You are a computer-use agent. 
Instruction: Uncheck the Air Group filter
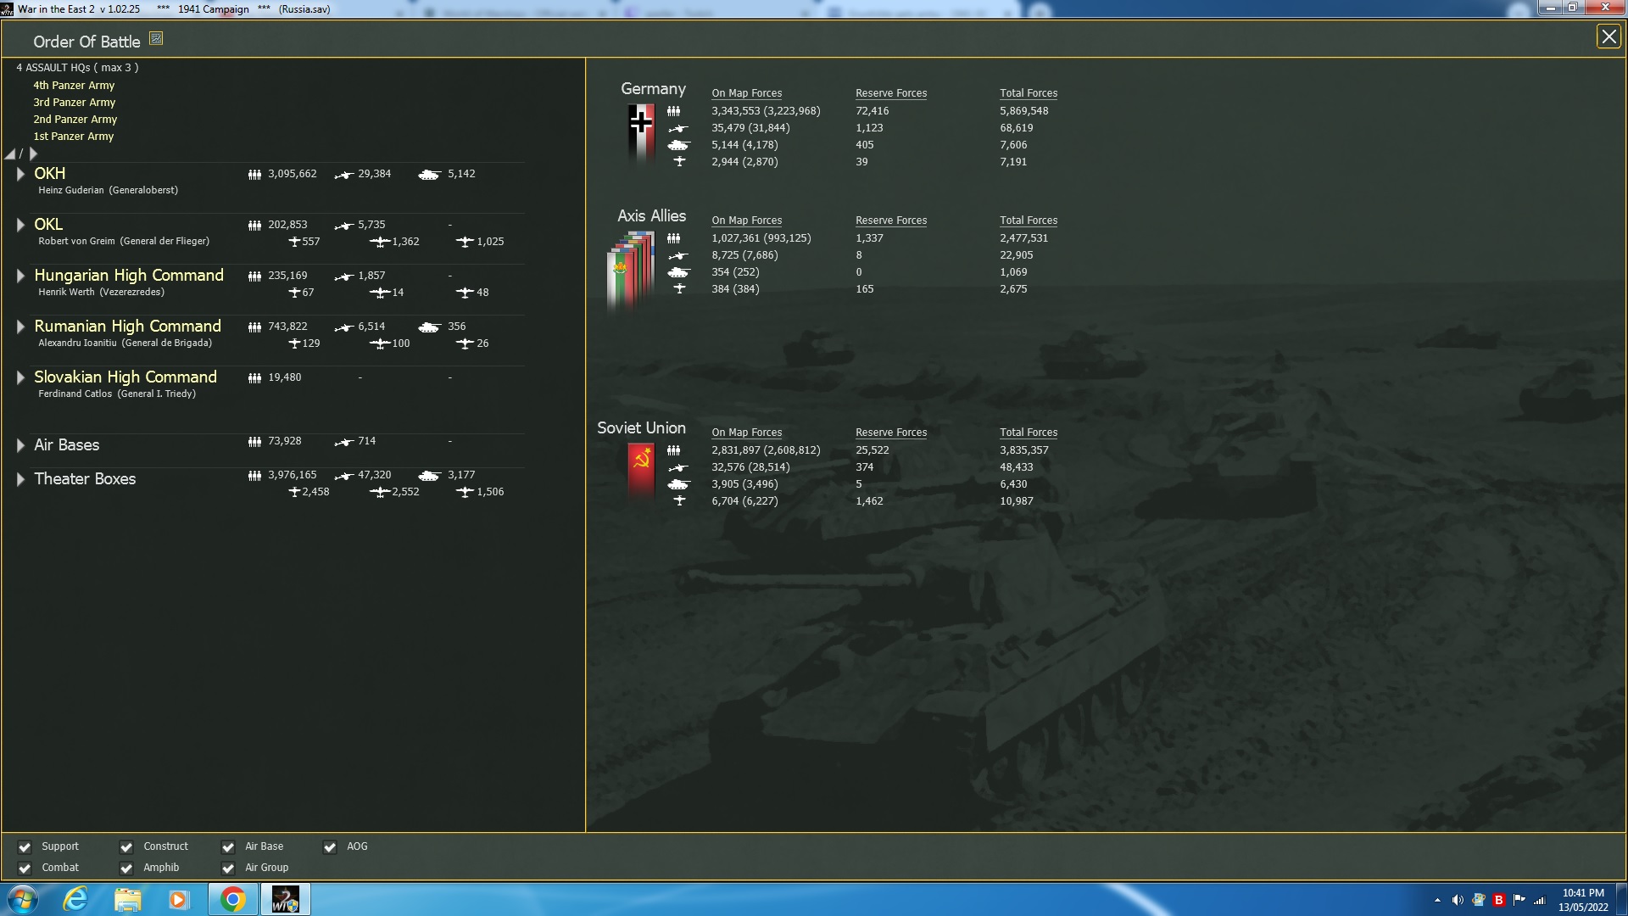[x=228, y=869]
